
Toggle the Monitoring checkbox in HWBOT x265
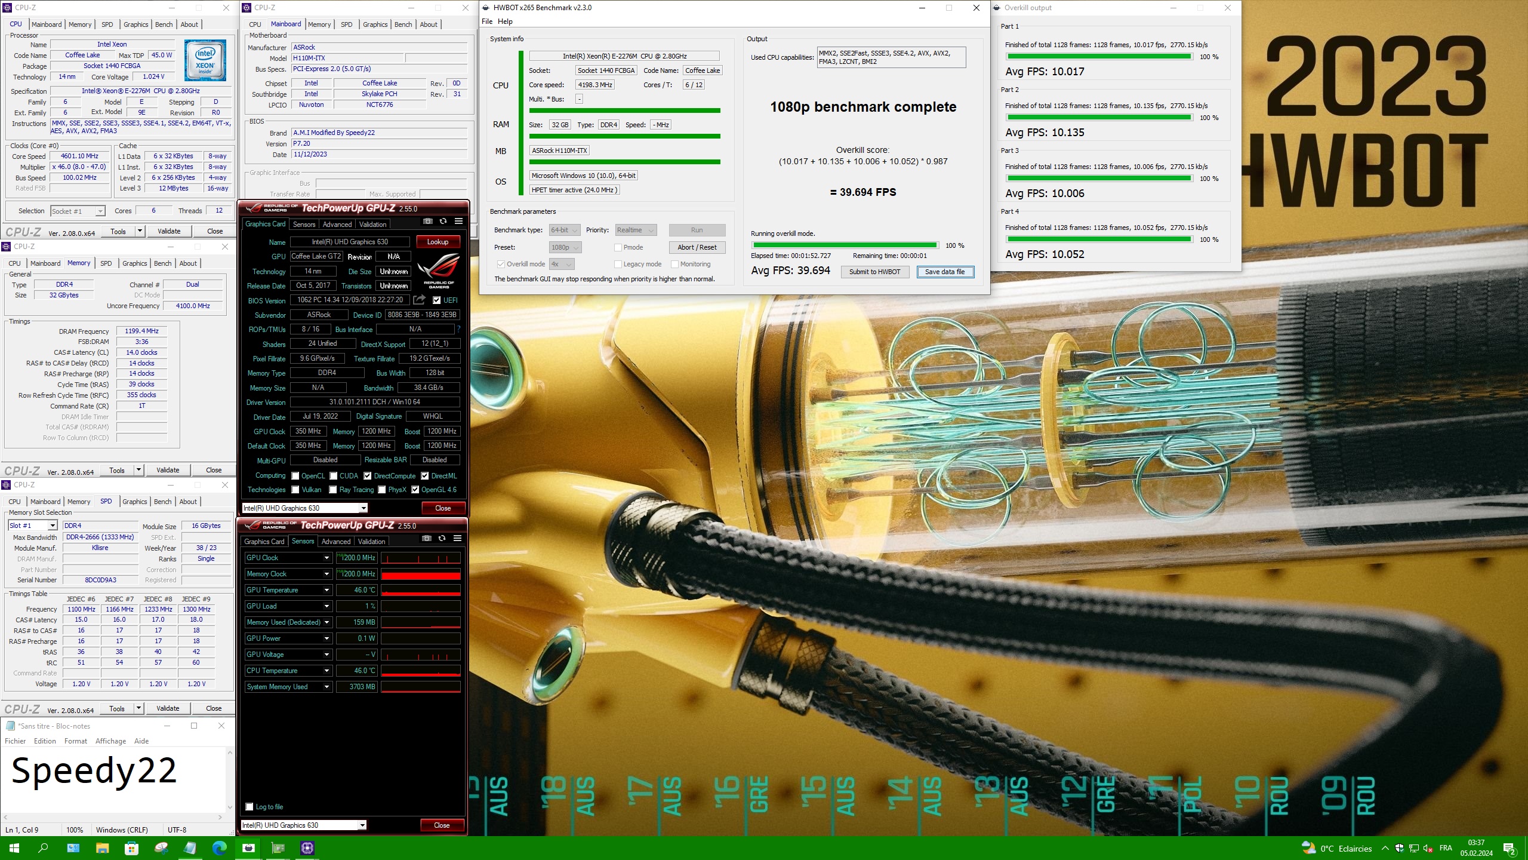click(674, 264)
